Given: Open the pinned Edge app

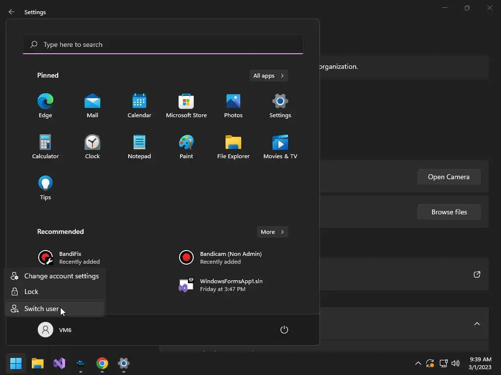Looking at the screenshot, I should pyautogui.click(x=46, y=106).
